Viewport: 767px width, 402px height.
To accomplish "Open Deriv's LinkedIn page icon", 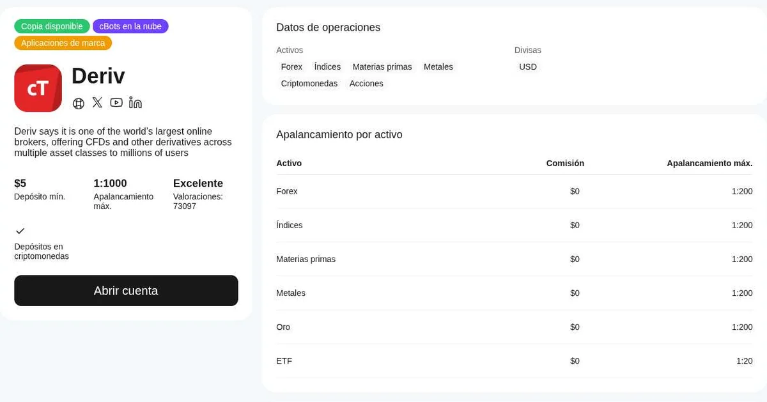I will pos(136,102).
